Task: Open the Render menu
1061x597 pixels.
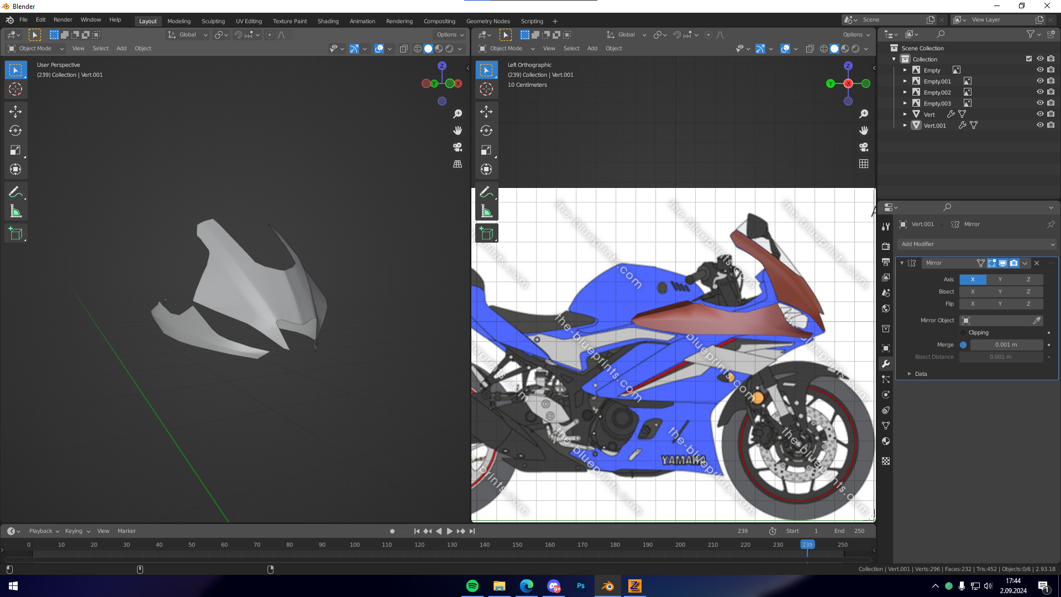Action: (x=62, y=20)
